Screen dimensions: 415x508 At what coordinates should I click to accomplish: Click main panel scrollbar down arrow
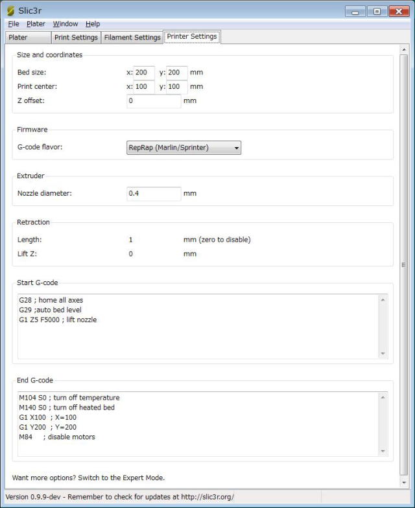point(404,483)
